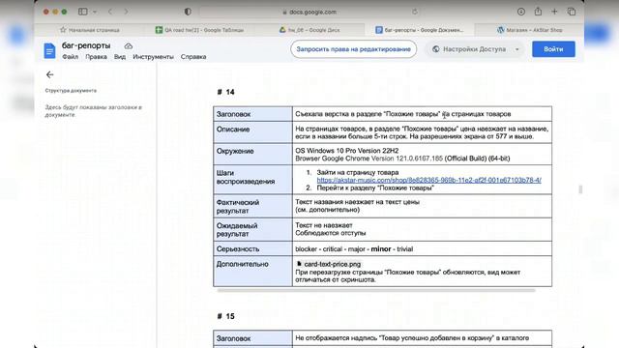619x348 pixels.
Task: Add a new Safari tab
Action: click(x=554, y=12)
